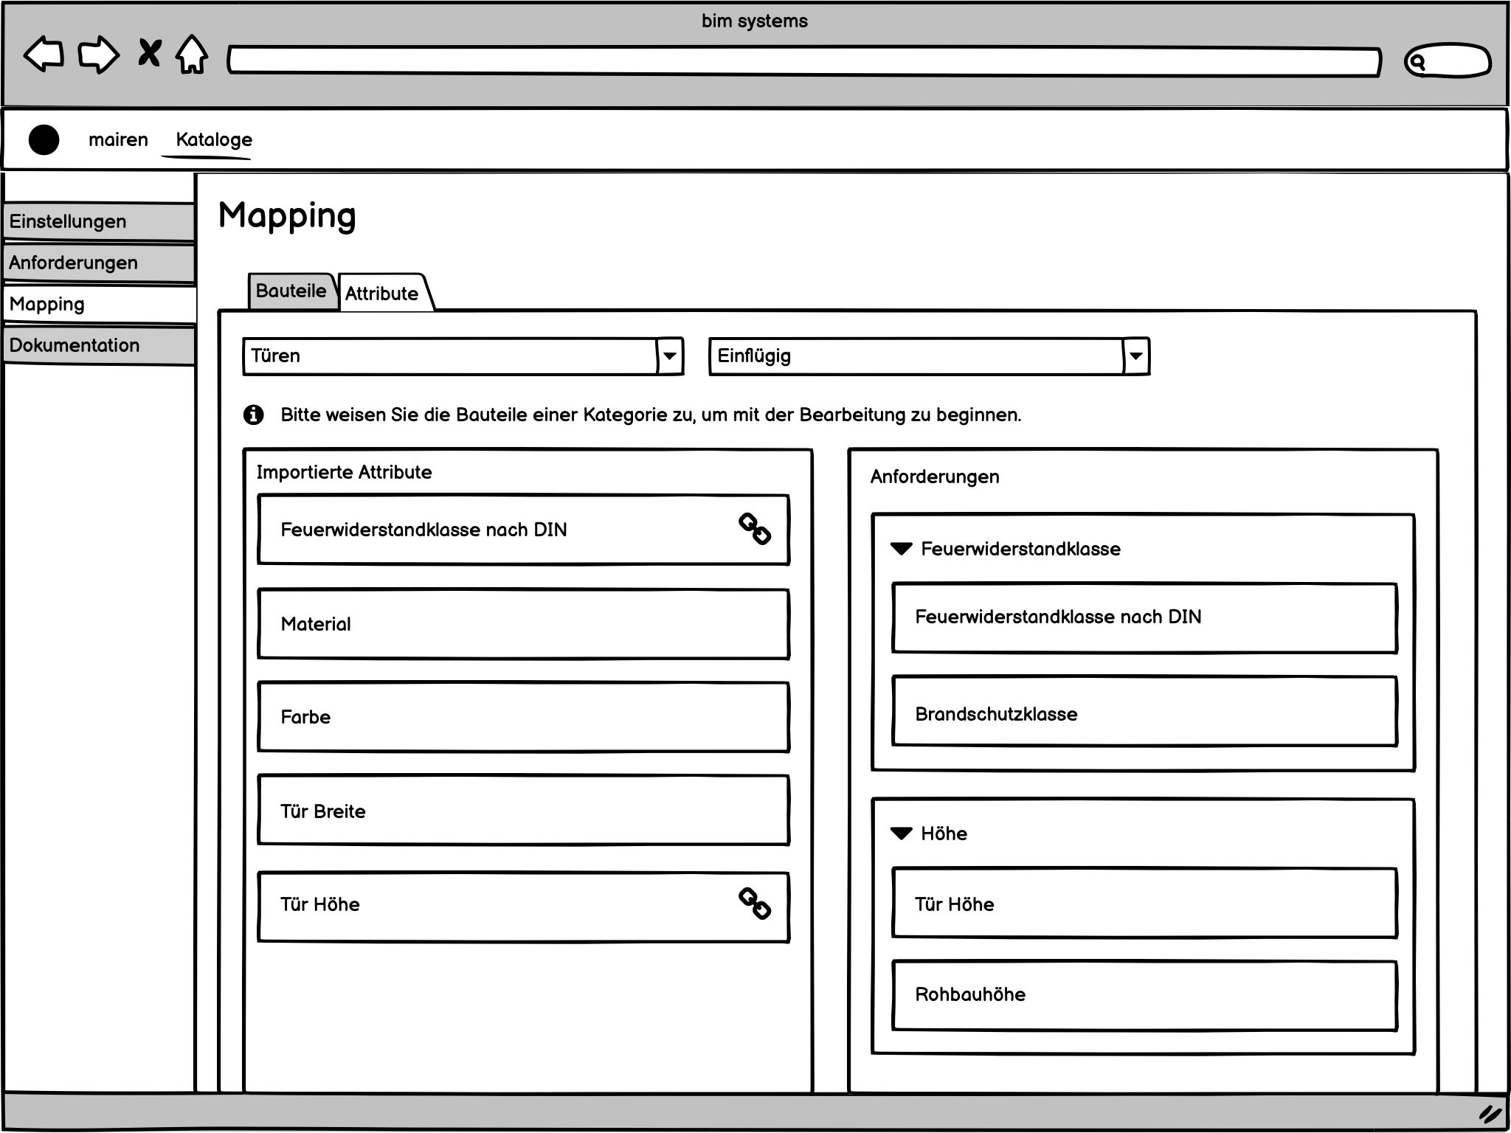Click the search magnifier icon
The image size is (1511, 1133).
(x=1417, y=63)
